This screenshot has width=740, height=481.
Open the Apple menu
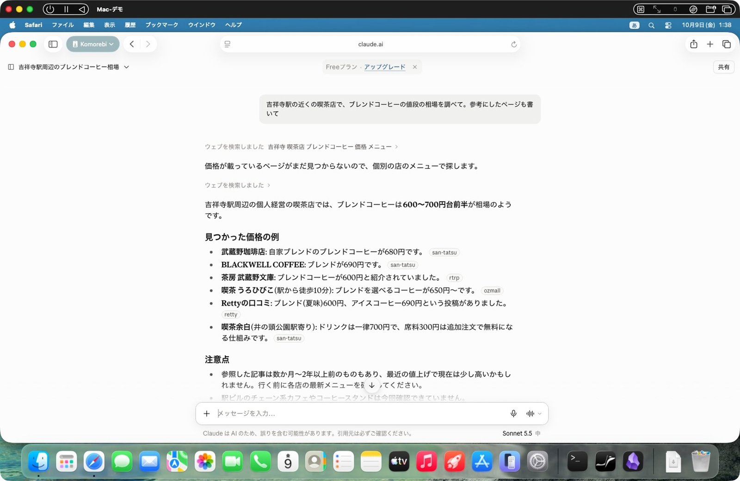12,25
